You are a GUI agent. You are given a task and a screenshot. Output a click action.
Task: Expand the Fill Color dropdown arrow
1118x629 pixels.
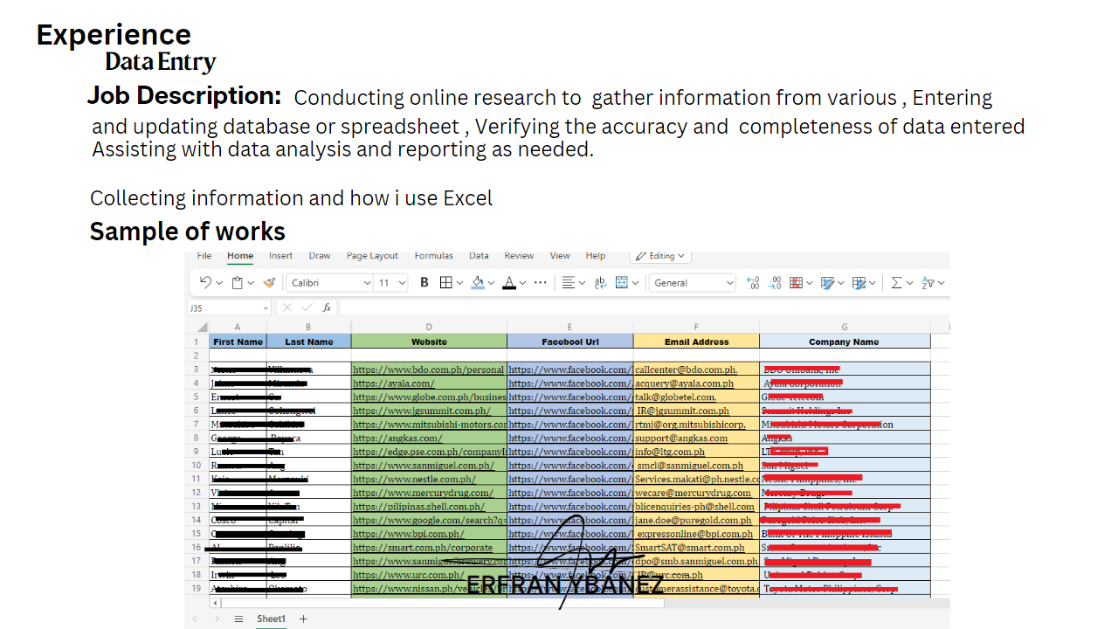491,283
